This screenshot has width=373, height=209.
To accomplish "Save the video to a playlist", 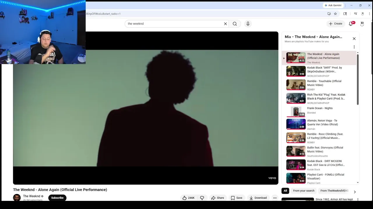I will pos(237,198).
